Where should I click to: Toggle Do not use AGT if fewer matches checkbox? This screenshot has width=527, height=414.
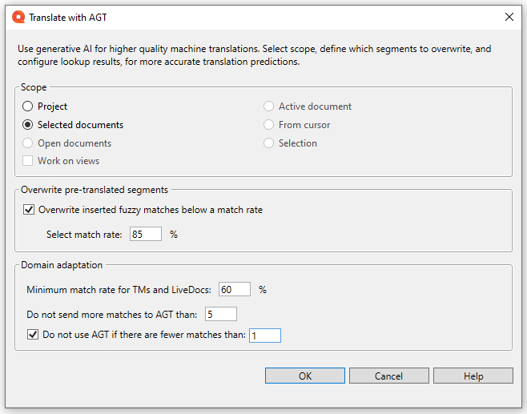pyautogui.click(x=33, y=335)
